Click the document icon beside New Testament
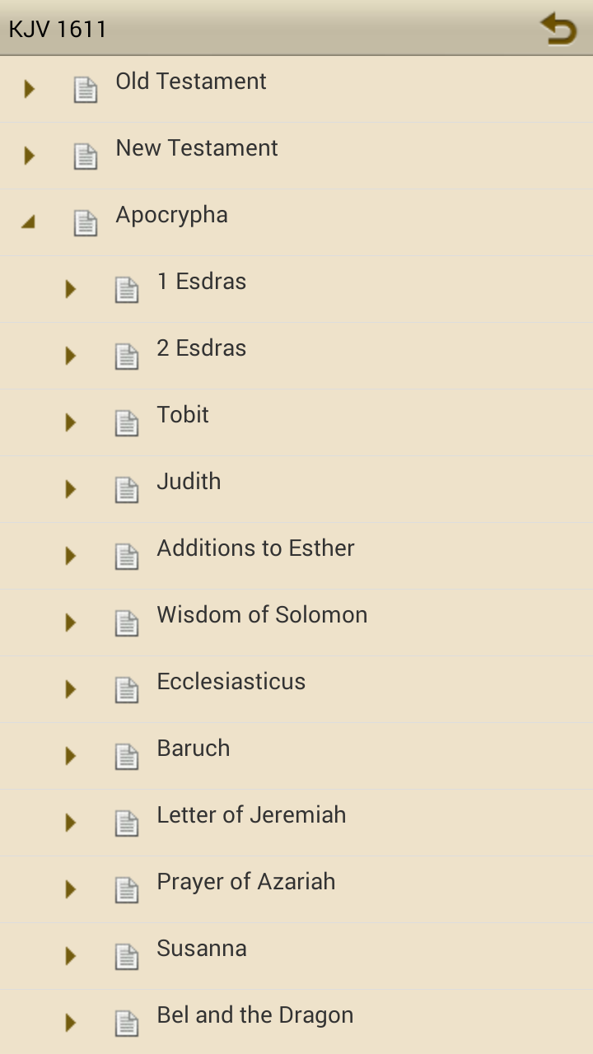 tap(85, 155)
